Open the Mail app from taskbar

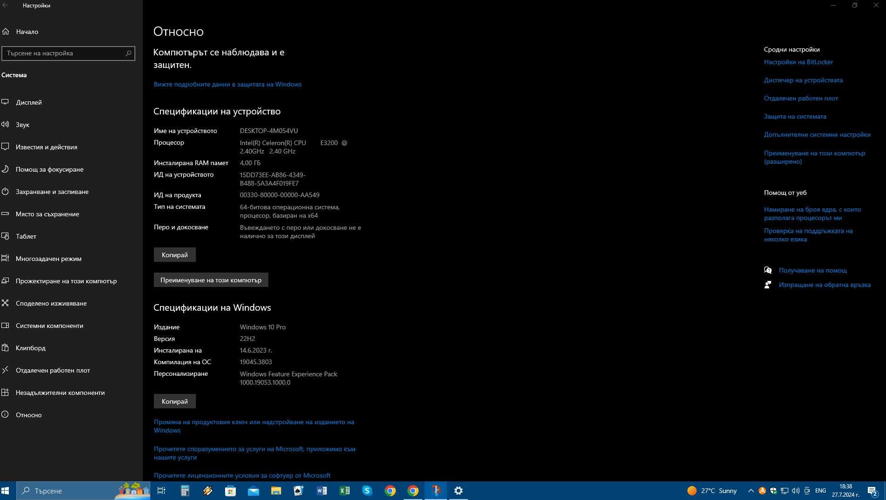tap(253, 491)
